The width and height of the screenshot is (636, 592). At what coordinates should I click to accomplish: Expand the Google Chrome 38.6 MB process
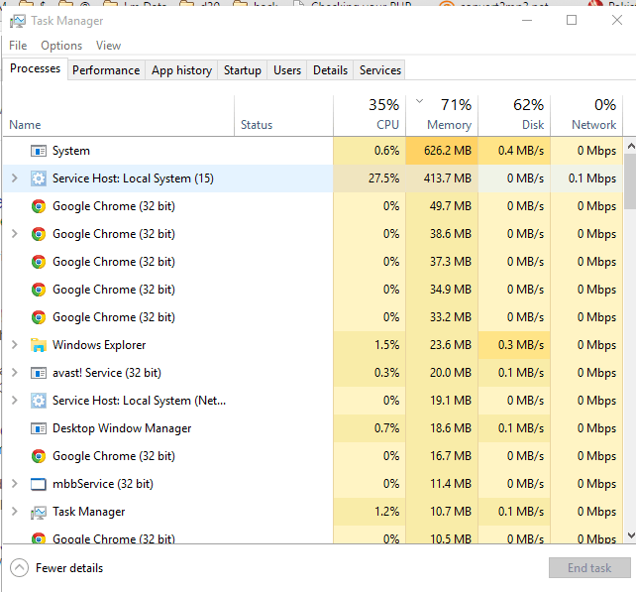point(15,234)
